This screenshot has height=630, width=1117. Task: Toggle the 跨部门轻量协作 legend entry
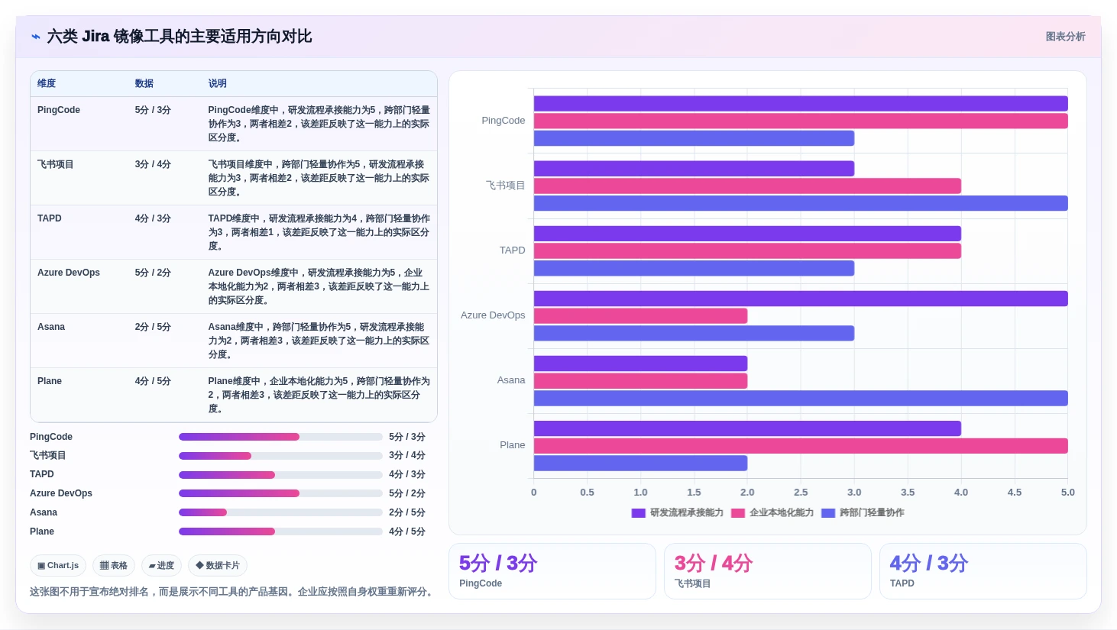coord(863,513)
